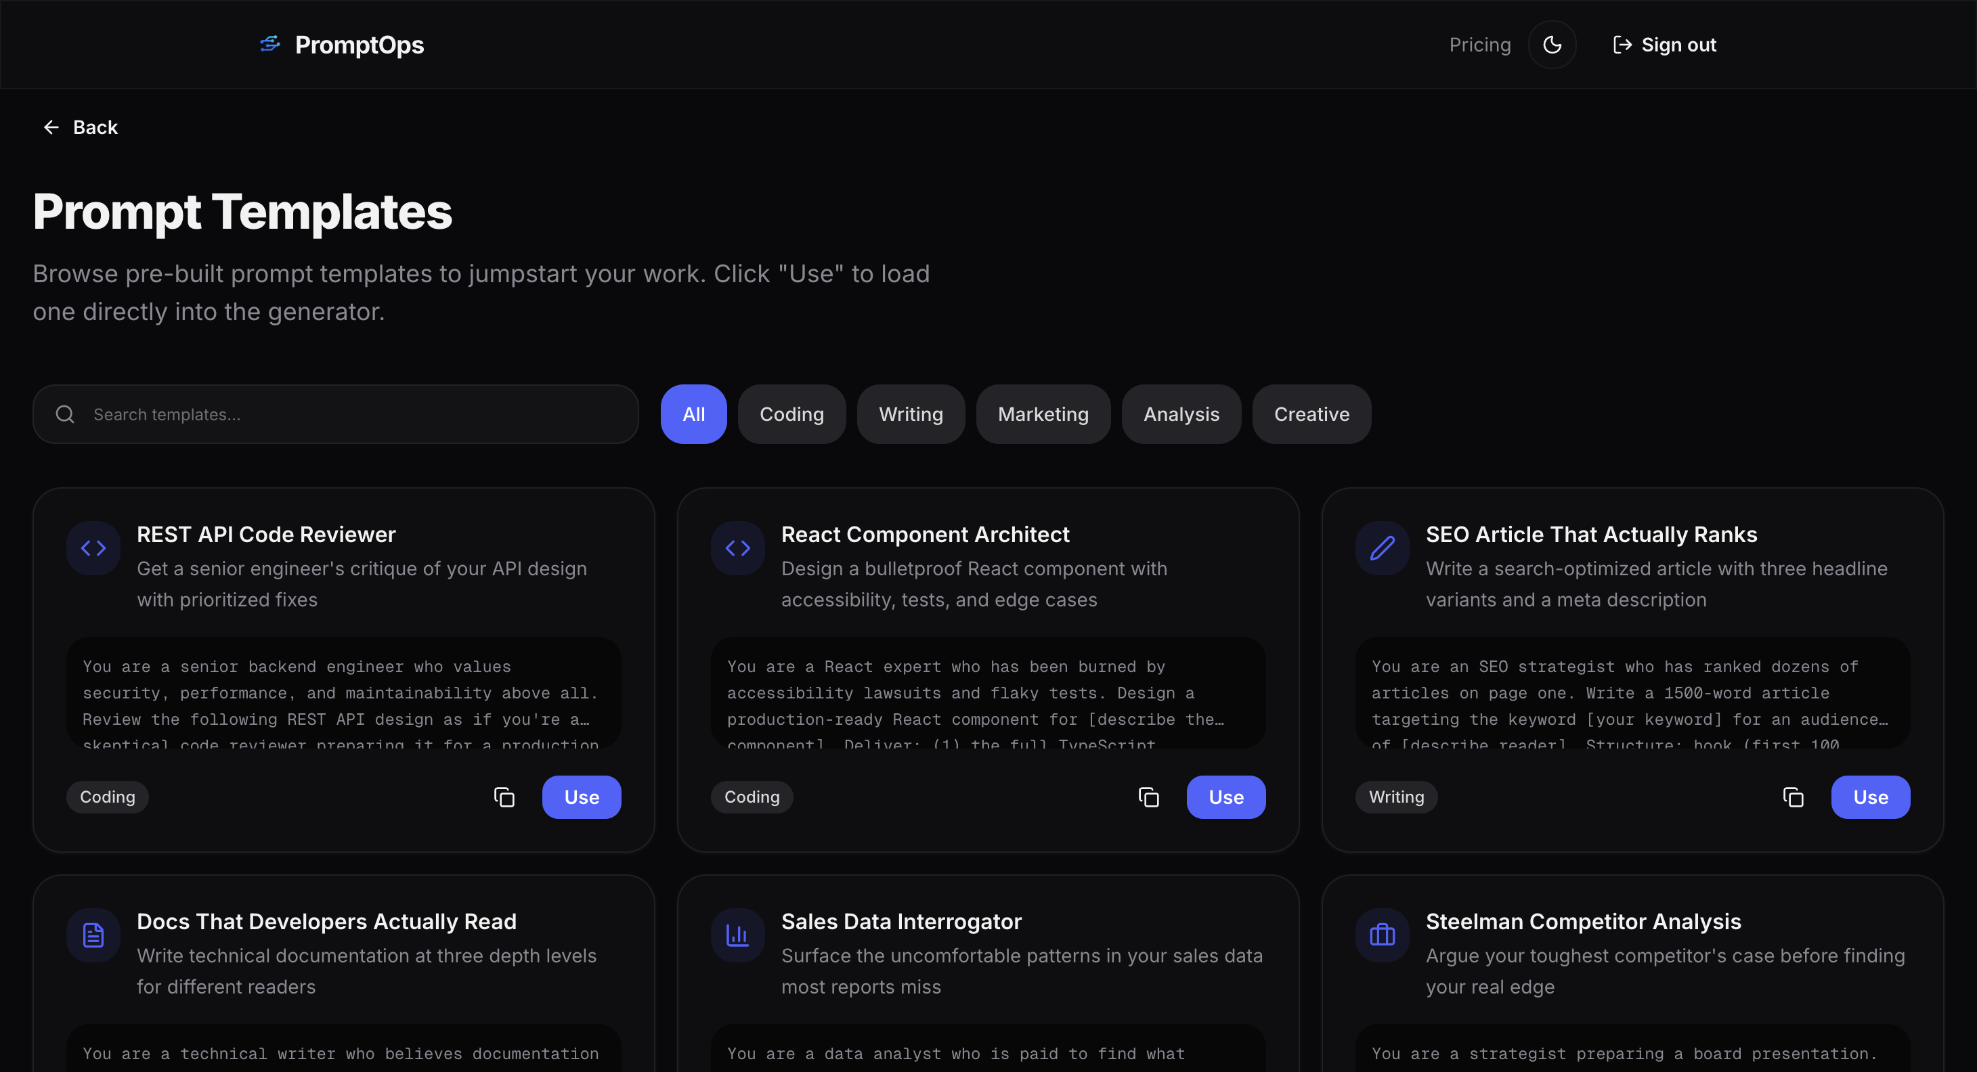
Task: Copy the React Component Architect prompt
Action: point(1148,797)
